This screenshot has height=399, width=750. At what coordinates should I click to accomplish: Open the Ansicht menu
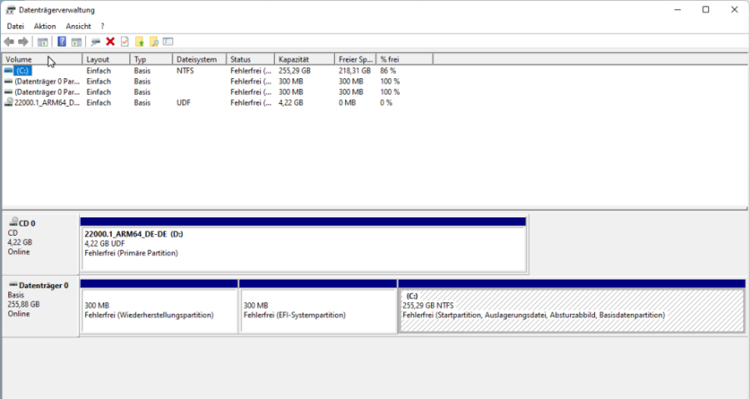78,27
